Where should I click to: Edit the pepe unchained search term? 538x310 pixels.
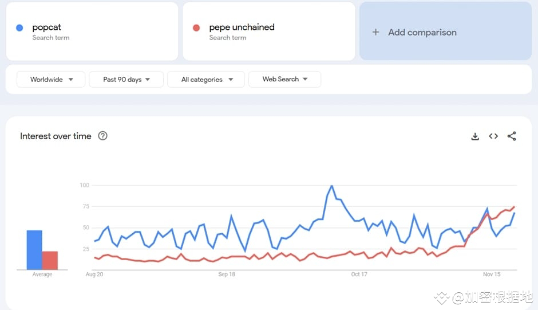pos(242,27)
